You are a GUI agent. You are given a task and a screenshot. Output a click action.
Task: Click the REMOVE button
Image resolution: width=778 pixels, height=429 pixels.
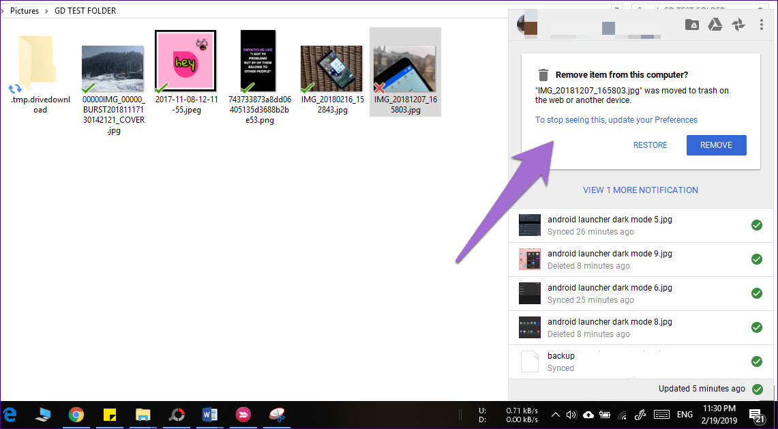(716, 145)
